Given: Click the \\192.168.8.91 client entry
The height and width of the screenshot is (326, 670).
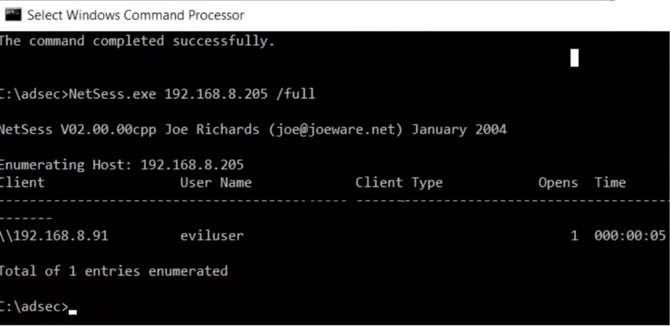Looking at the screenshot, I should coord(54,236).
